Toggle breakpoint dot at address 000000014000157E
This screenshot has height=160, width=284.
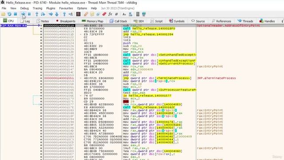[x=41, y=107]
